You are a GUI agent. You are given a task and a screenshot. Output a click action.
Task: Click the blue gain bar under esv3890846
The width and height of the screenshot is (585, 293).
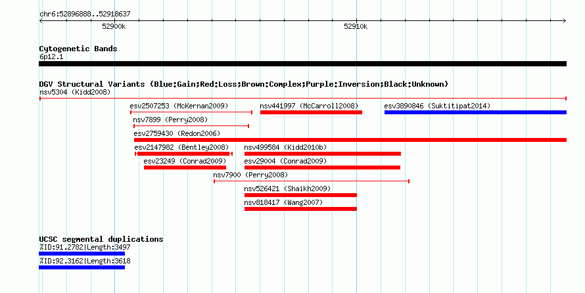[x=475, y=112]
